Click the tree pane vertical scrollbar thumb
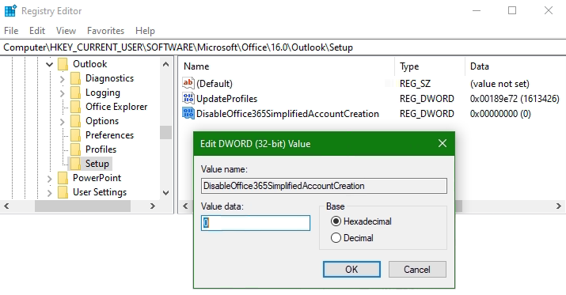The image size is (566, 295). (x=166, y=132)
